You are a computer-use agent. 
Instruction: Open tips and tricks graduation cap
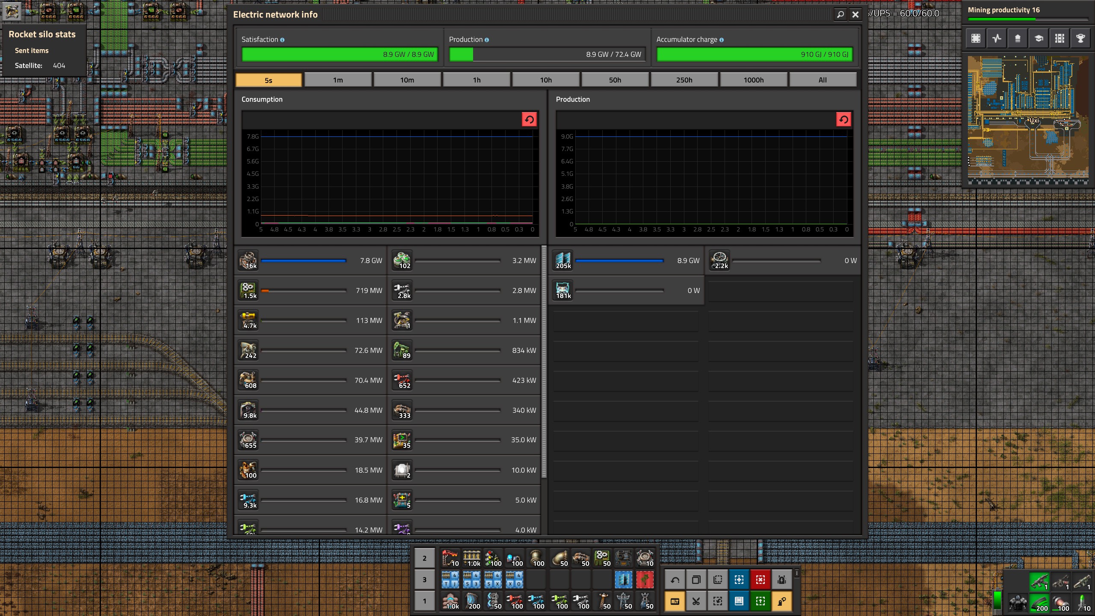point(1039,38)
